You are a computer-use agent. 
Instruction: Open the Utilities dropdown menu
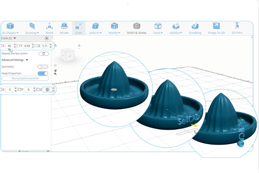tap(176, 28)
